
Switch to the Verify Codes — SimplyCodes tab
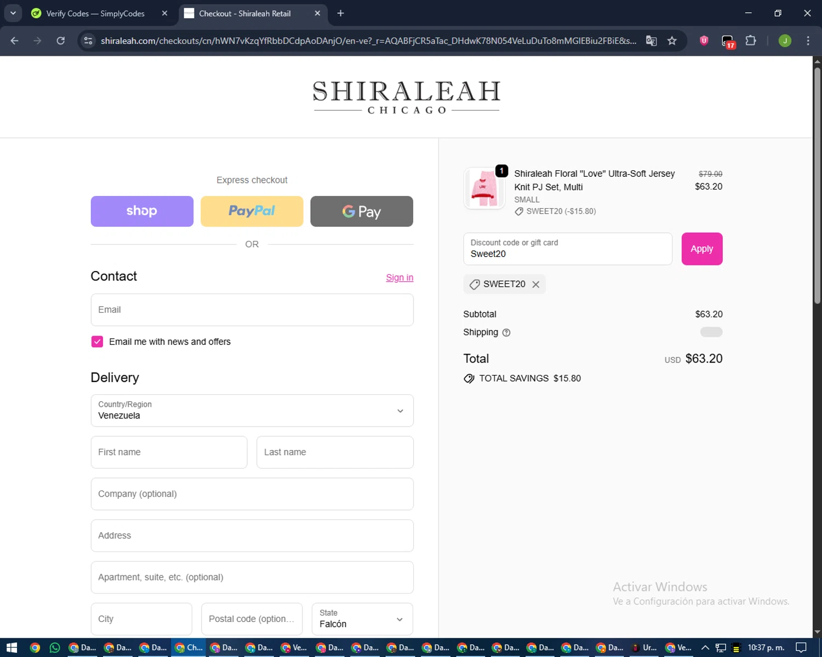95,13
